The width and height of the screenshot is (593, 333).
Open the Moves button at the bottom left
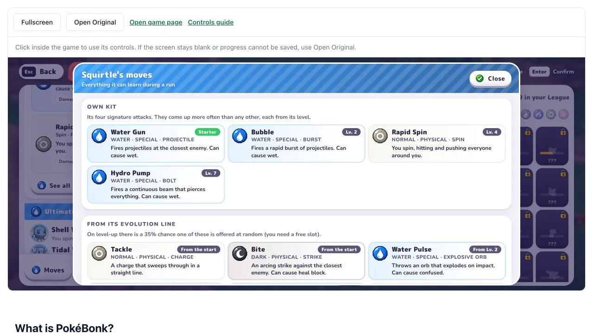coord(48,270)
